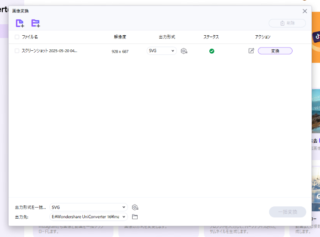Click the 出力形式 column header
Viewport: 320px width, 237px height.
167,37
